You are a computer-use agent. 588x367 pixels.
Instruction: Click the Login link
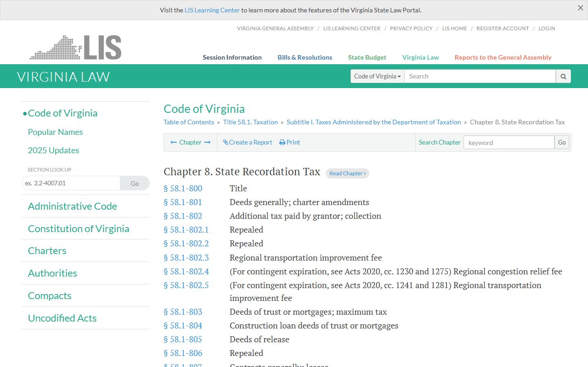(x=547, y=28)
